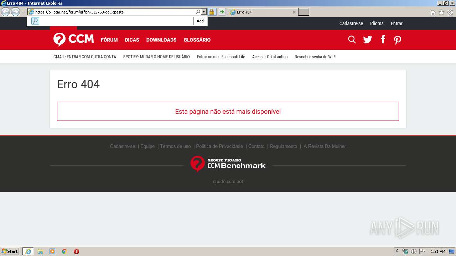Screen dimensions: 456x256
Task: Click the saude.ccm.net footer link
Action: (228, 181)
